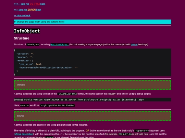
Task: Click the green dashed 'source' section box
Action: click(92, 116)
